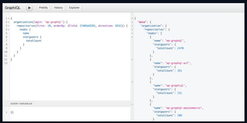Collapse the "nodes" array in results
The height and width of the screenshot is (123, 247).
pyautogui.click(x=132, y=33)
